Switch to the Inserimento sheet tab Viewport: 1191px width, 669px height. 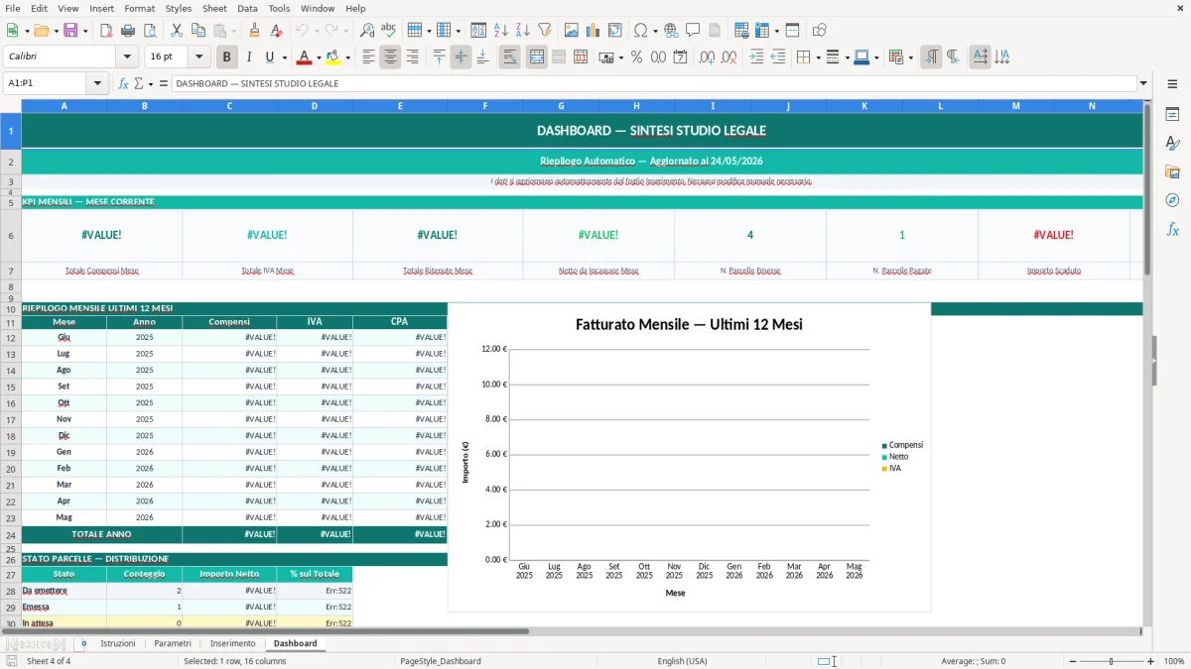pyautogui.click(x=232, y=643)
